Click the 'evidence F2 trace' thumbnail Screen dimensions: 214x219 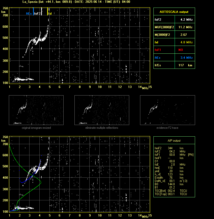tap(168, 110)
